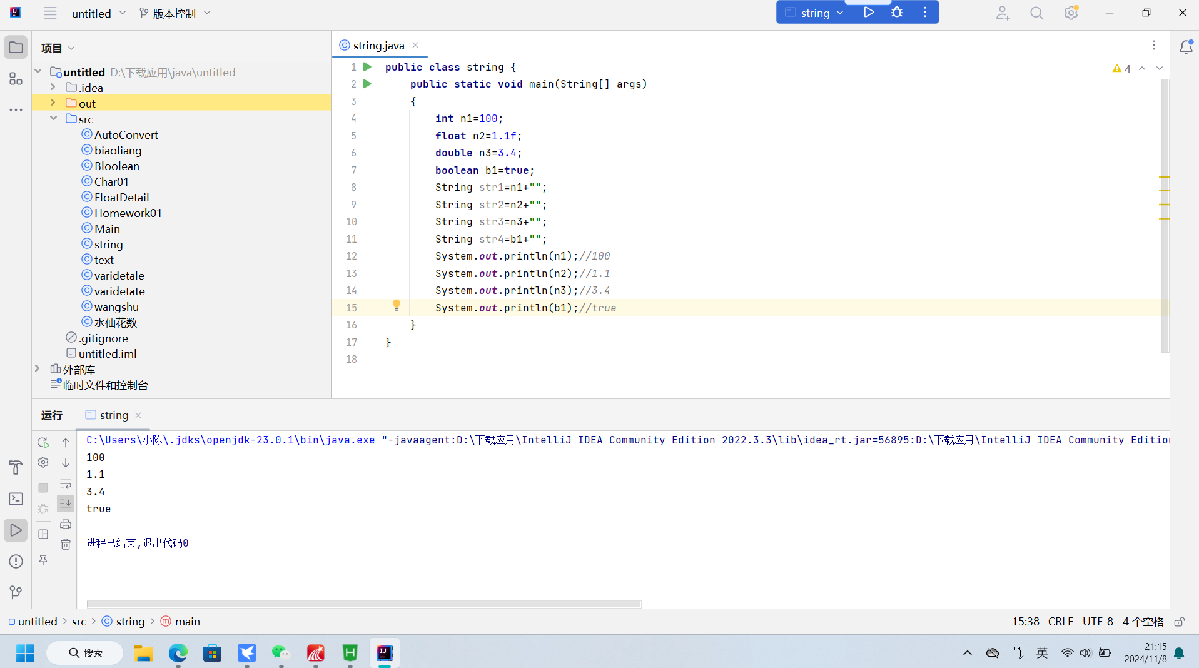Start debugging with the bug icon

pyautogui.click(x=897, y=13)
